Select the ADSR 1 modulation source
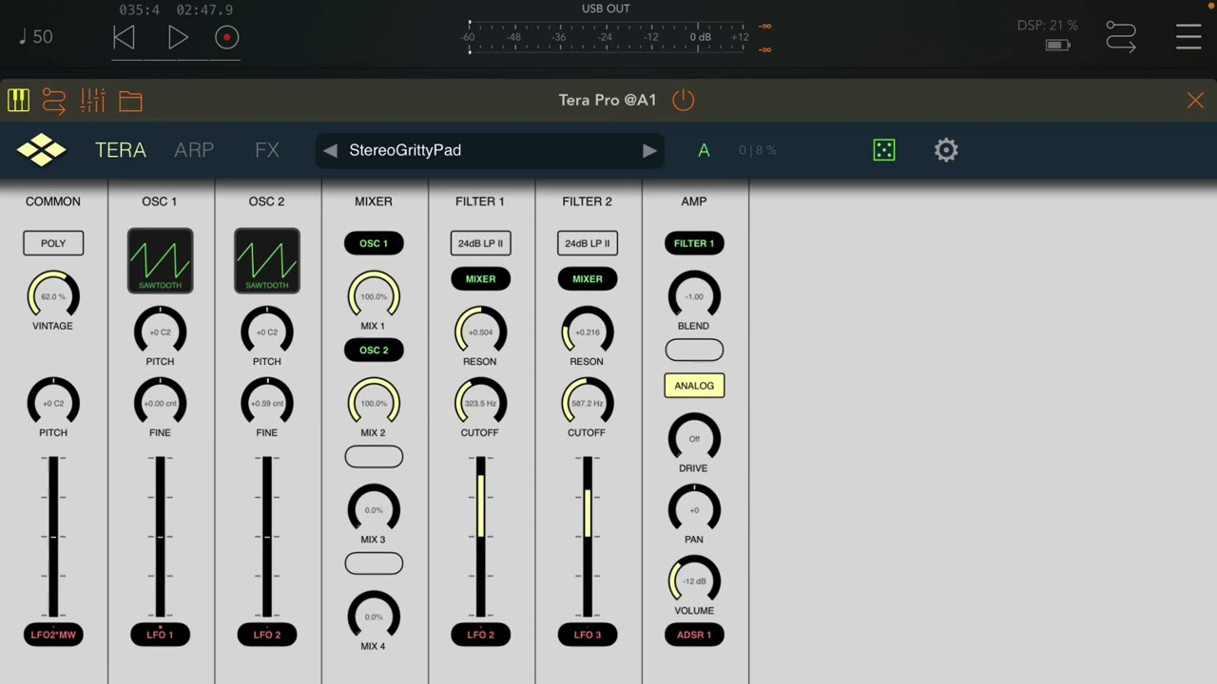The height and width of the screenshot is (684, 1217). click(694, 635)
